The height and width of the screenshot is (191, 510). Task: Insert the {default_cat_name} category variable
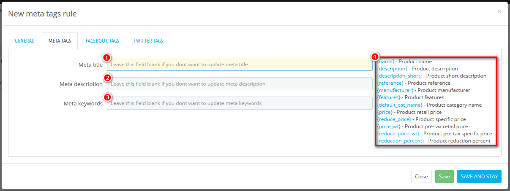pyautogui.click(x=400, y=105)
